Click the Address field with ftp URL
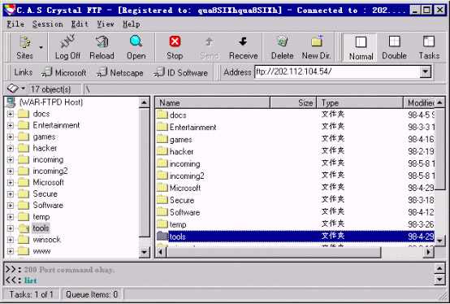The width and height of the screenshot is (450, 304). click(x=337, y=72)
